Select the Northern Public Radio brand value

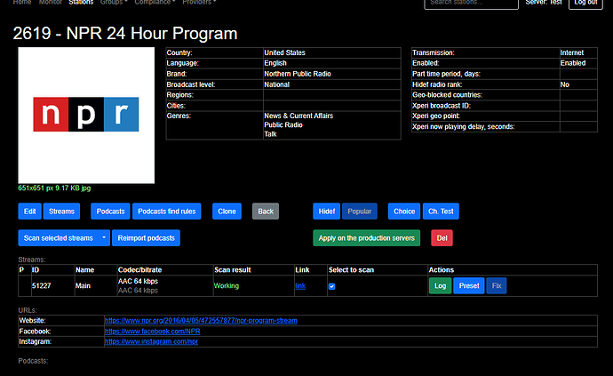pos(298,74)
